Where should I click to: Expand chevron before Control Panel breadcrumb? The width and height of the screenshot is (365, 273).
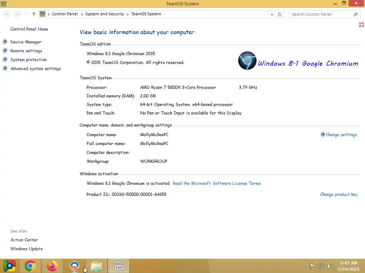[48, 14]
